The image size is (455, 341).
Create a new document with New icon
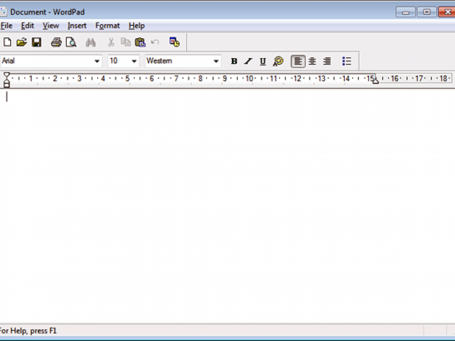[7, 42]
